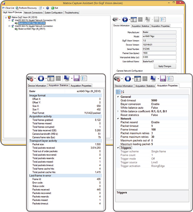
Task: Click the purple save disk icon in properties panel
Action: pyautogui.click(x=163, y=79)
